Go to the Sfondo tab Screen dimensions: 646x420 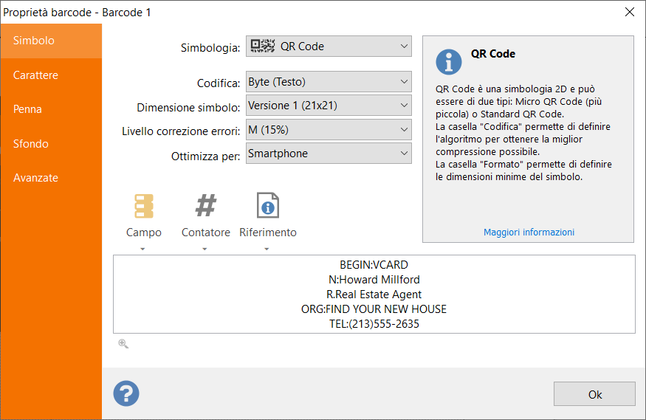coord(51,144)
